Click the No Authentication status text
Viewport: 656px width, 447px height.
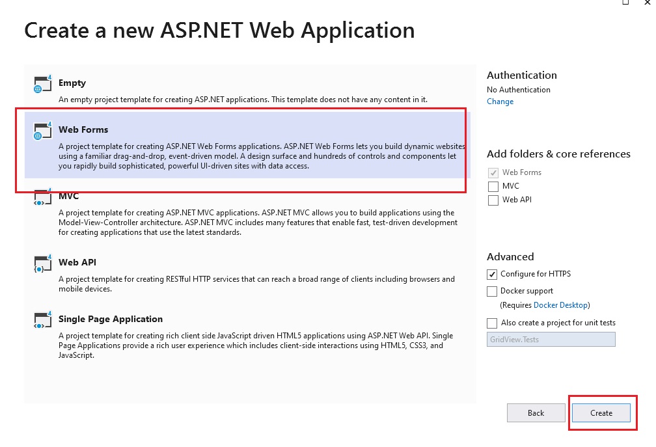pos(518,90)
